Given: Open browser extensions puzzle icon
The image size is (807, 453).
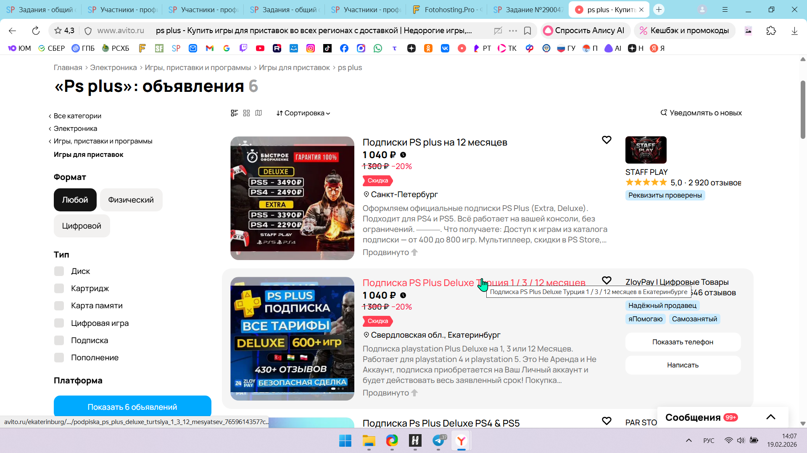Looking at the screenshot, I should [x=771, y=31].
